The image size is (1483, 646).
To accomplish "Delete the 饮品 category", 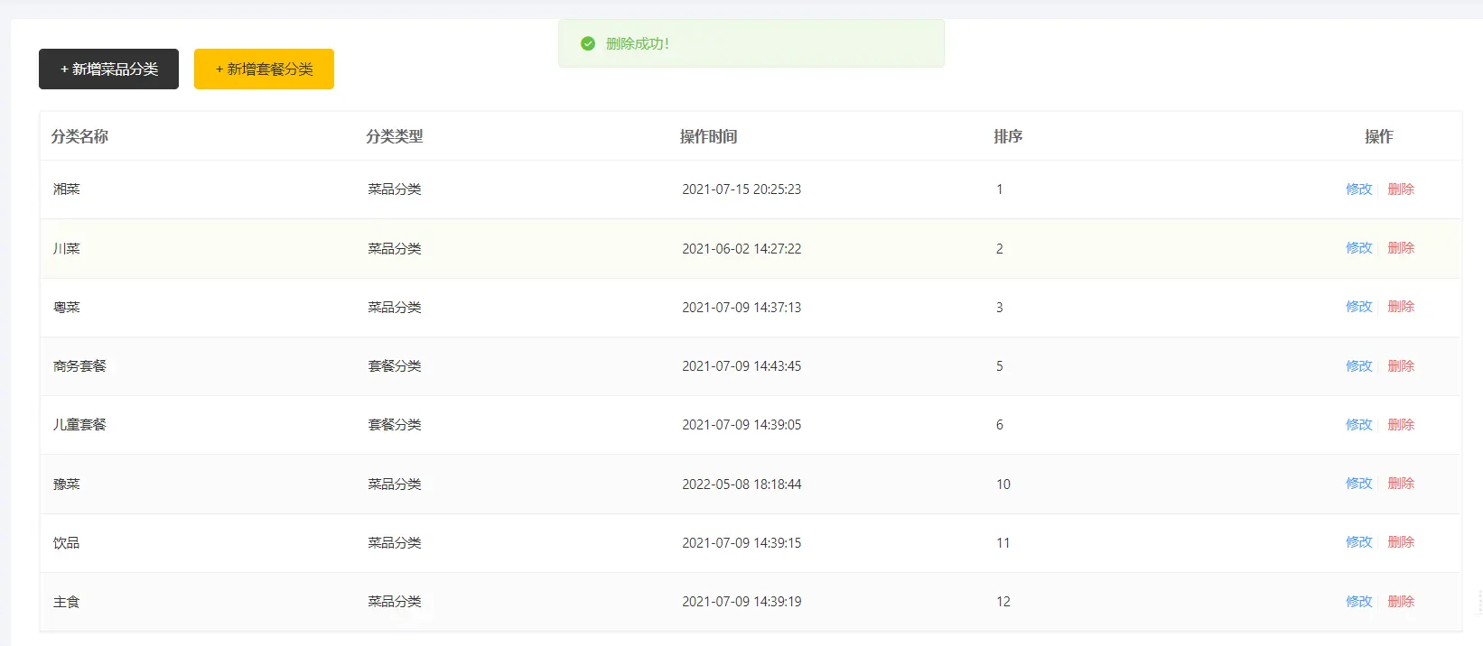I will click(x=1401, y=542).
